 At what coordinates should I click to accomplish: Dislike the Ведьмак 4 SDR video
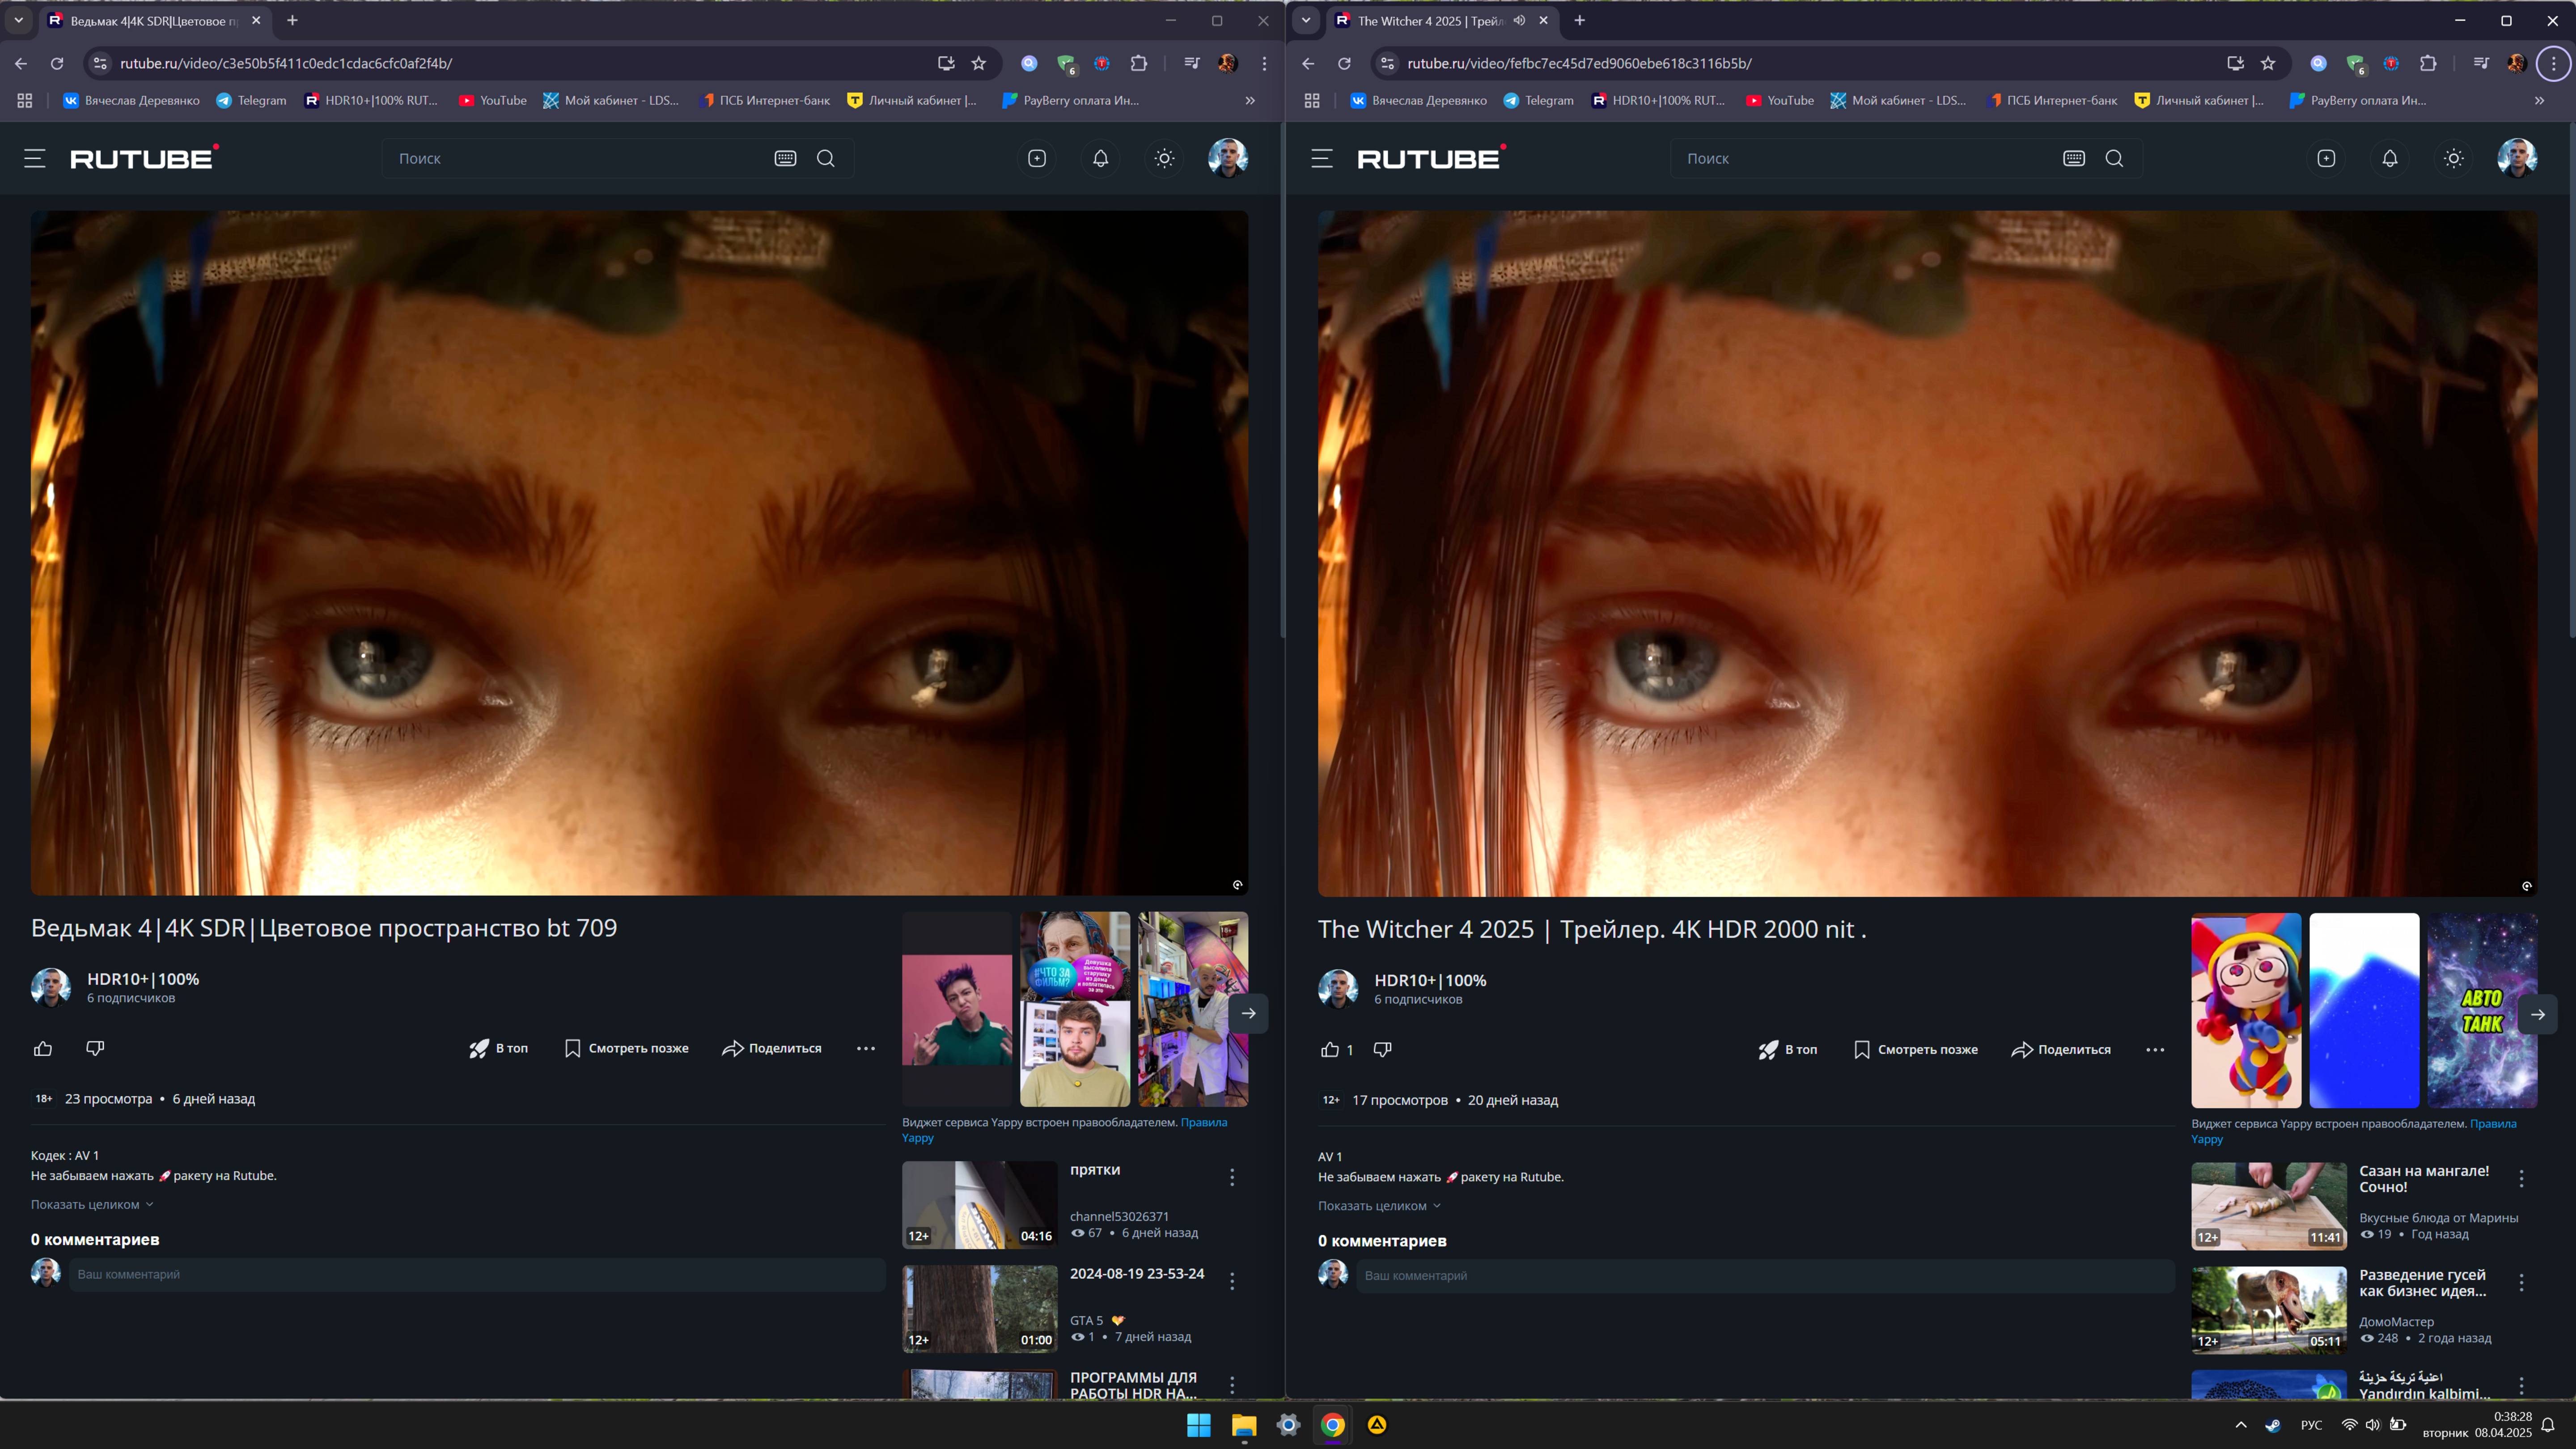click(95, 1048)
